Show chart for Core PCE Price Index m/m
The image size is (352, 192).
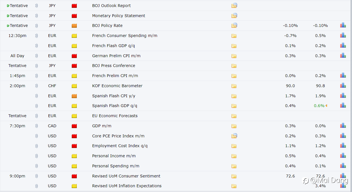(343, 136)
